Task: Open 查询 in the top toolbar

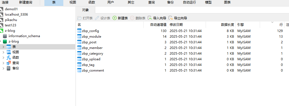Action: 151,3
